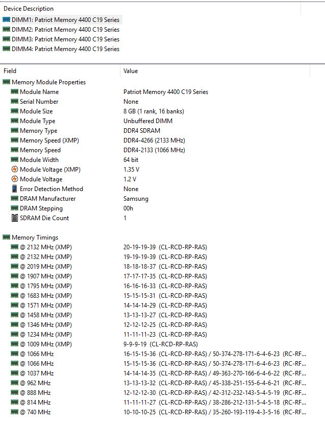Click the DIMM3 memory chip icon

[6, 39]
